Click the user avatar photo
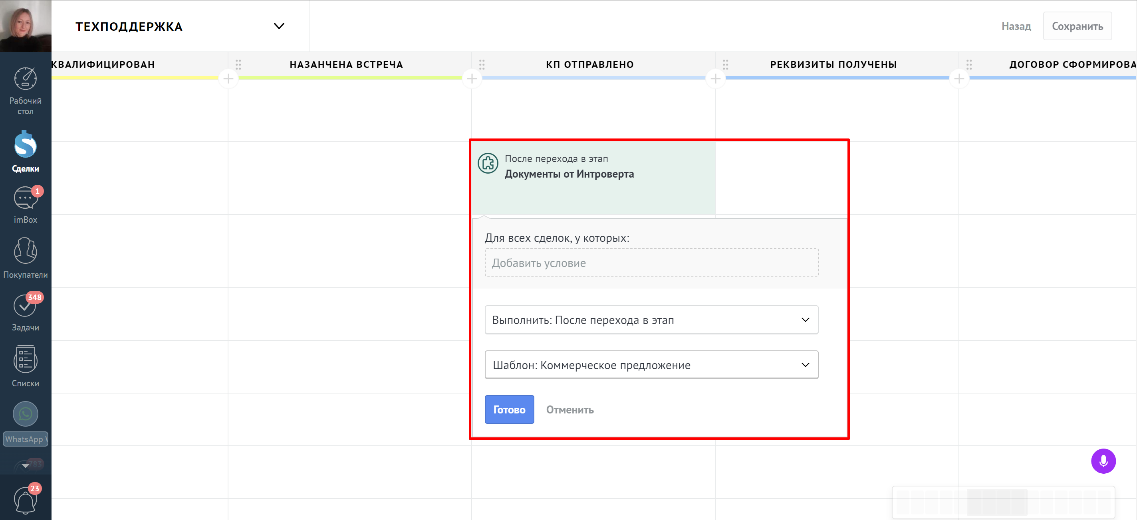Image resolution: width=1137 pixels, height=520 pixels. click(26, 26)
